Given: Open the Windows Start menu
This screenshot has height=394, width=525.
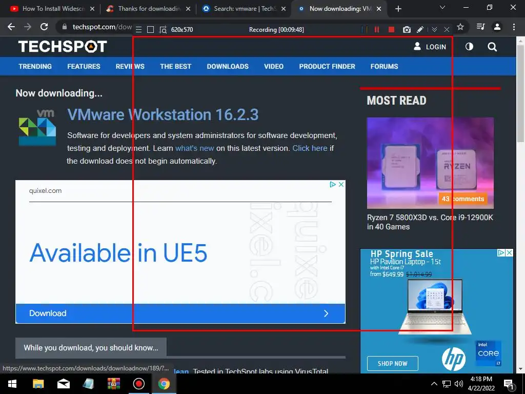Looking at the screenshot, I should coord(12,384).
